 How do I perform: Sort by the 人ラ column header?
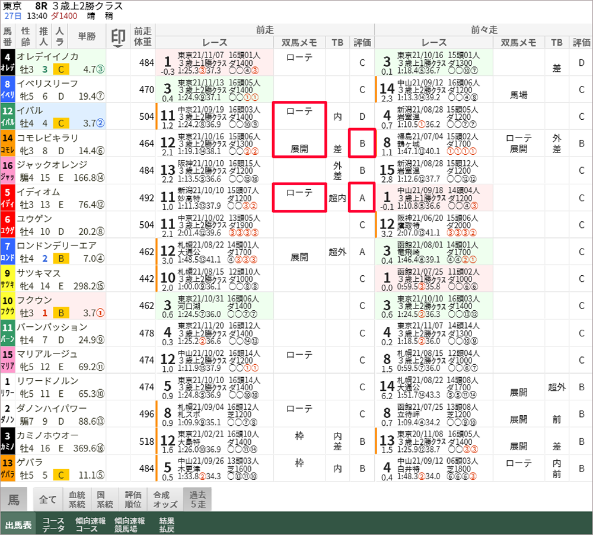point(60,37)
